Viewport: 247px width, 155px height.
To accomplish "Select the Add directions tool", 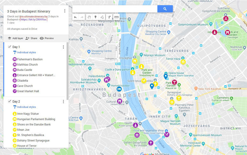I will point(109,17).
